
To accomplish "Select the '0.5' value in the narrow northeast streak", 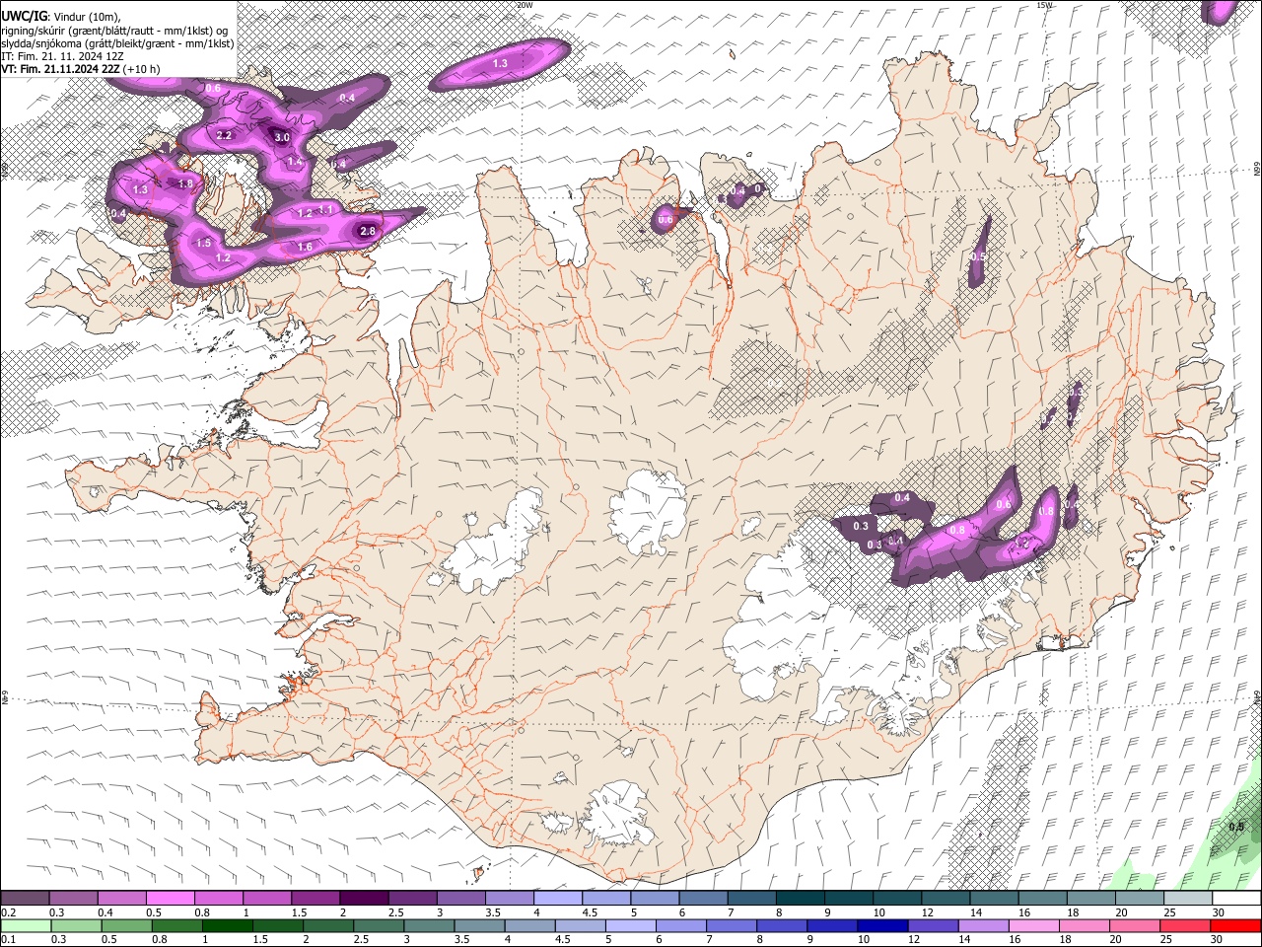I will coord(978,256).
